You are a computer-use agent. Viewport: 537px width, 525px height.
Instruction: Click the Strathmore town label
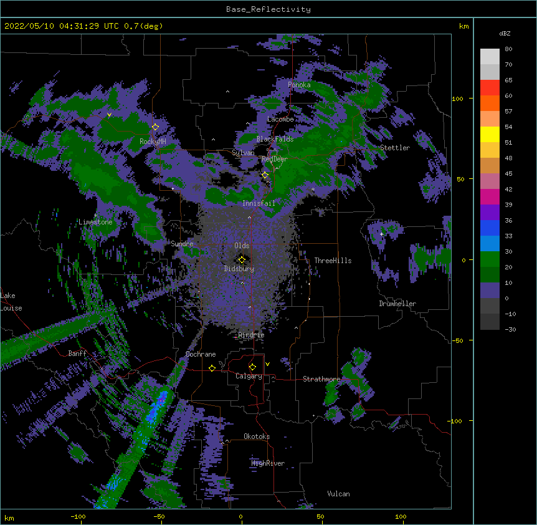pos(321,379)
